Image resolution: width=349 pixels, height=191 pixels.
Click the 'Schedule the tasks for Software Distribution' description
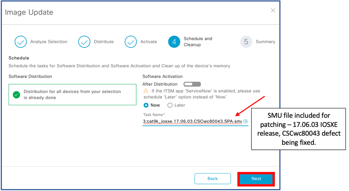[x=119, y=66]
